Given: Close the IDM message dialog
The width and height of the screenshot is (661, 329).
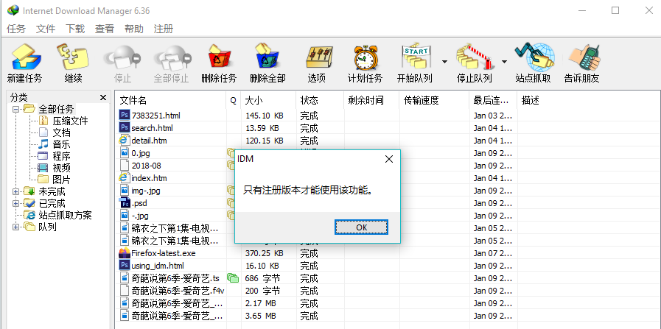Looking at the screenshot, I should click(388, 159).
